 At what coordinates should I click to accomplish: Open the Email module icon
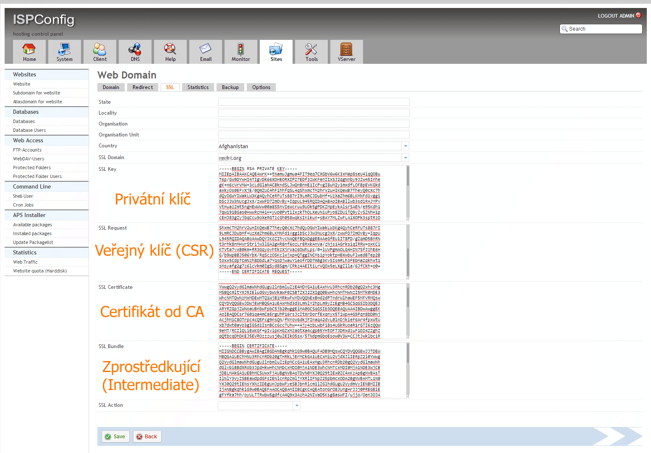pyautogui.click(x=205, y=50)
